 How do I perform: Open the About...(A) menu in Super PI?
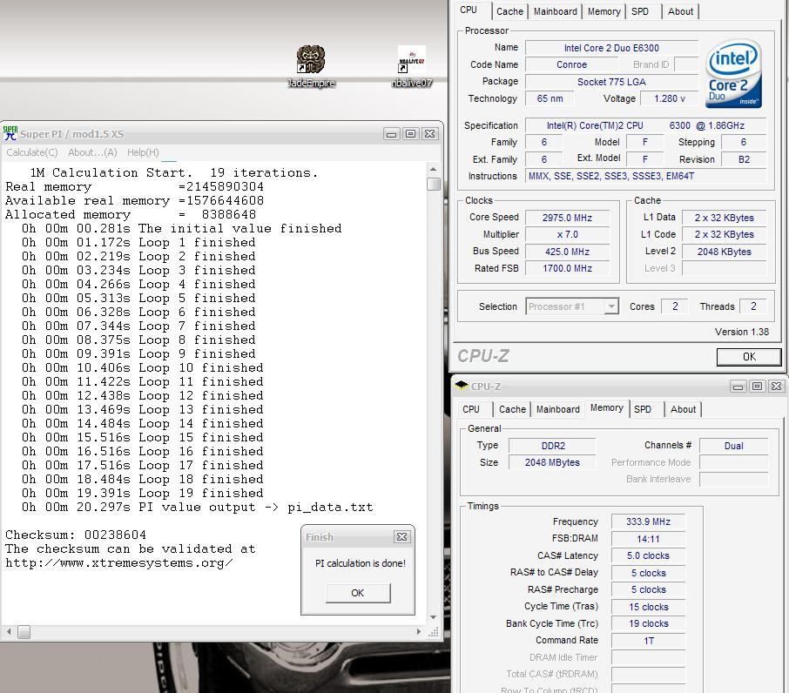point(92,152)
